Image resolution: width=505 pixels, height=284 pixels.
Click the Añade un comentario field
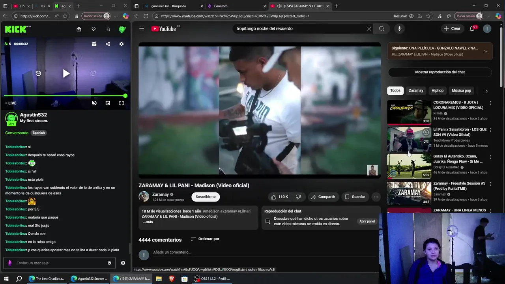(264, 252)
